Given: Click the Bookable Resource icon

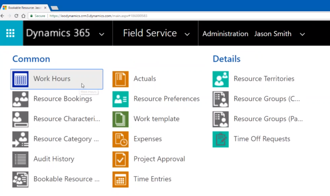Looking at the screenshot, I should [20, 179].
